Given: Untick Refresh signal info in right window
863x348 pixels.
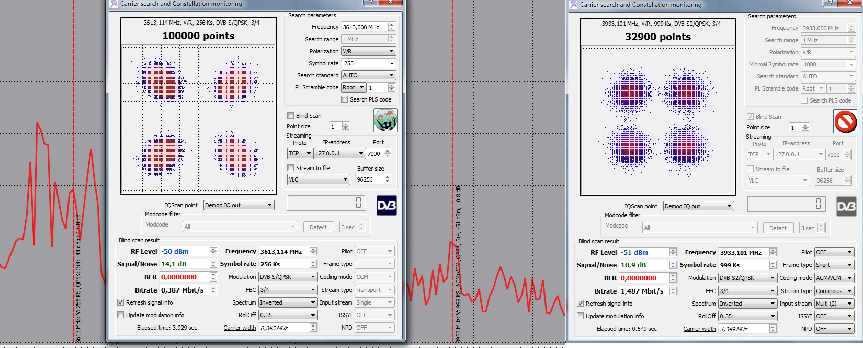Looking at the screenshot, I should (581, 304).
